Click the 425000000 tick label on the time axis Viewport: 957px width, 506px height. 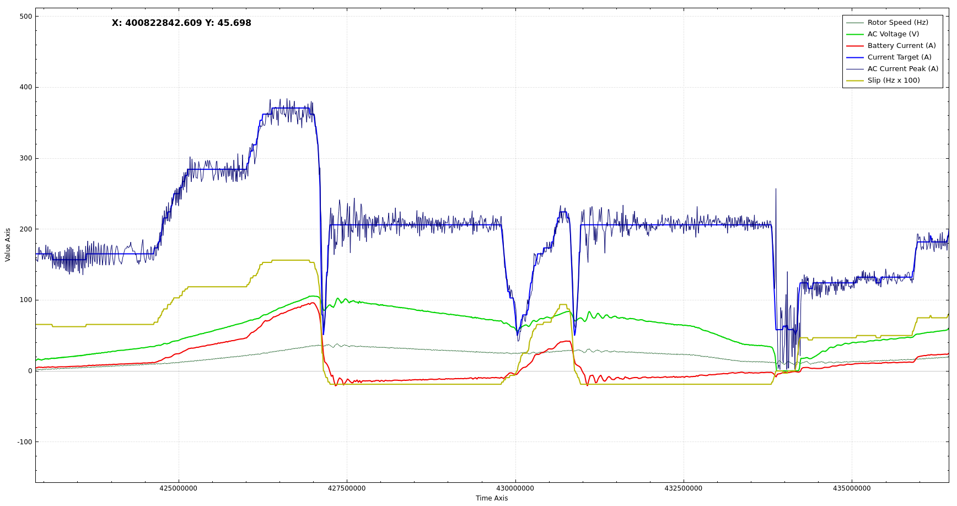pyautogui.click(x=178, y=488)
